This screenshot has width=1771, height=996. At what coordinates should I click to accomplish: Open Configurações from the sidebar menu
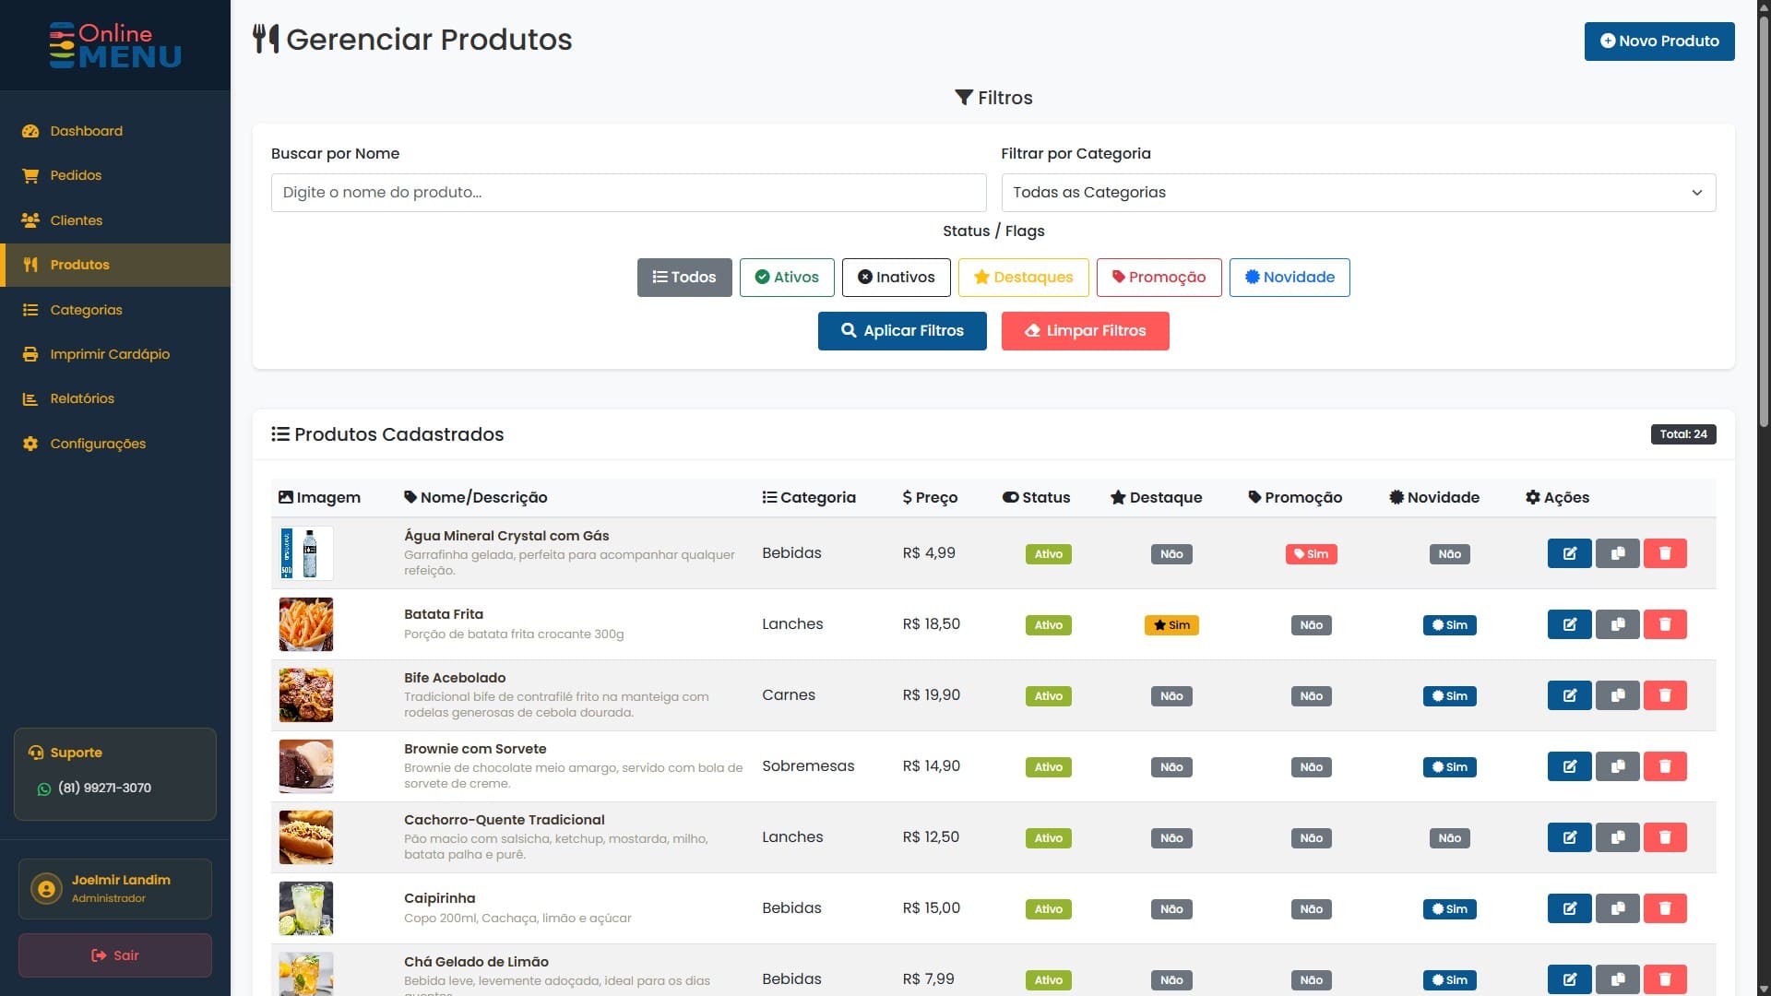coord(98,444)
